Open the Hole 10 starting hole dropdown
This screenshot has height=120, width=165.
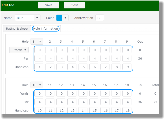pos(37,85)
